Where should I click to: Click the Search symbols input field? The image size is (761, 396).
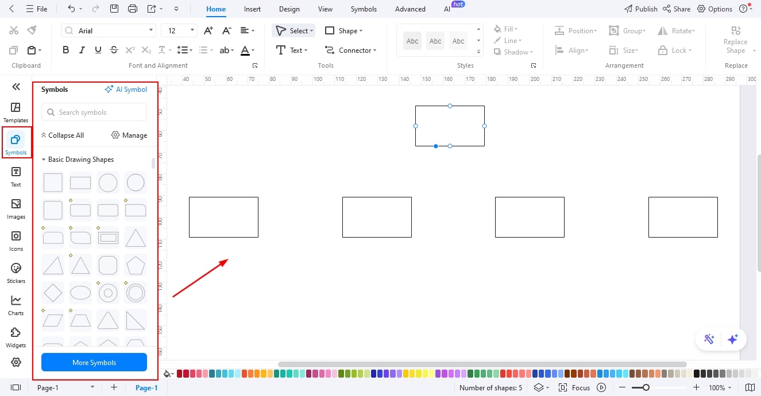[94, 112]
